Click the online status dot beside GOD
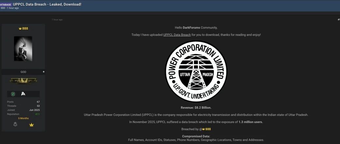The height and width of the screenshot is (144, 340). (44, 72)
